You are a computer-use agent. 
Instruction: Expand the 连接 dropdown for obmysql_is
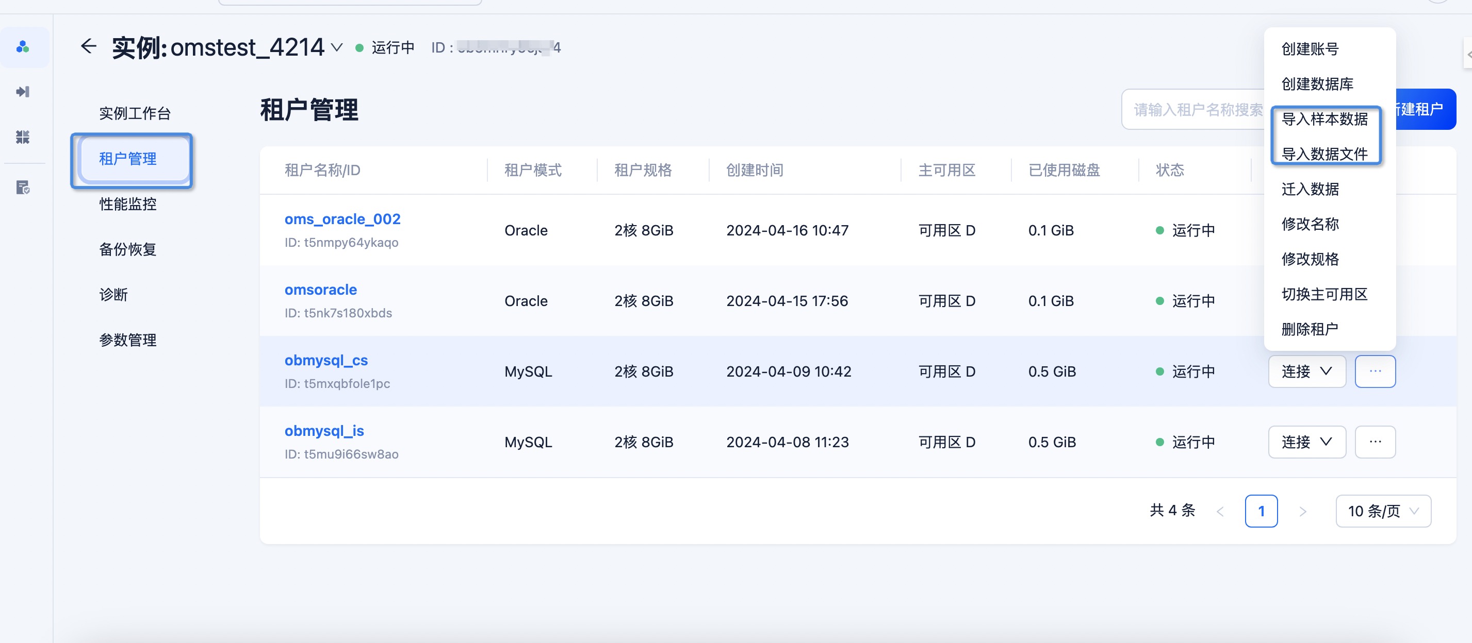1307,442
